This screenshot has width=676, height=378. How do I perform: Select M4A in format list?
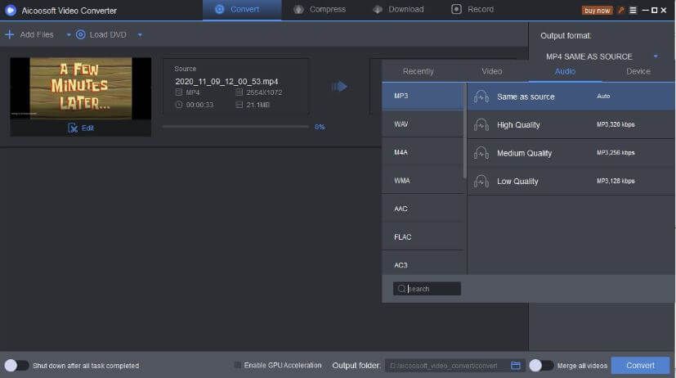[x=423, y=152]
